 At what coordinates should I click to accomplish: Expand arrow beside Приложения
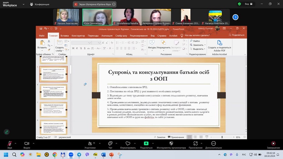(201, 143)
